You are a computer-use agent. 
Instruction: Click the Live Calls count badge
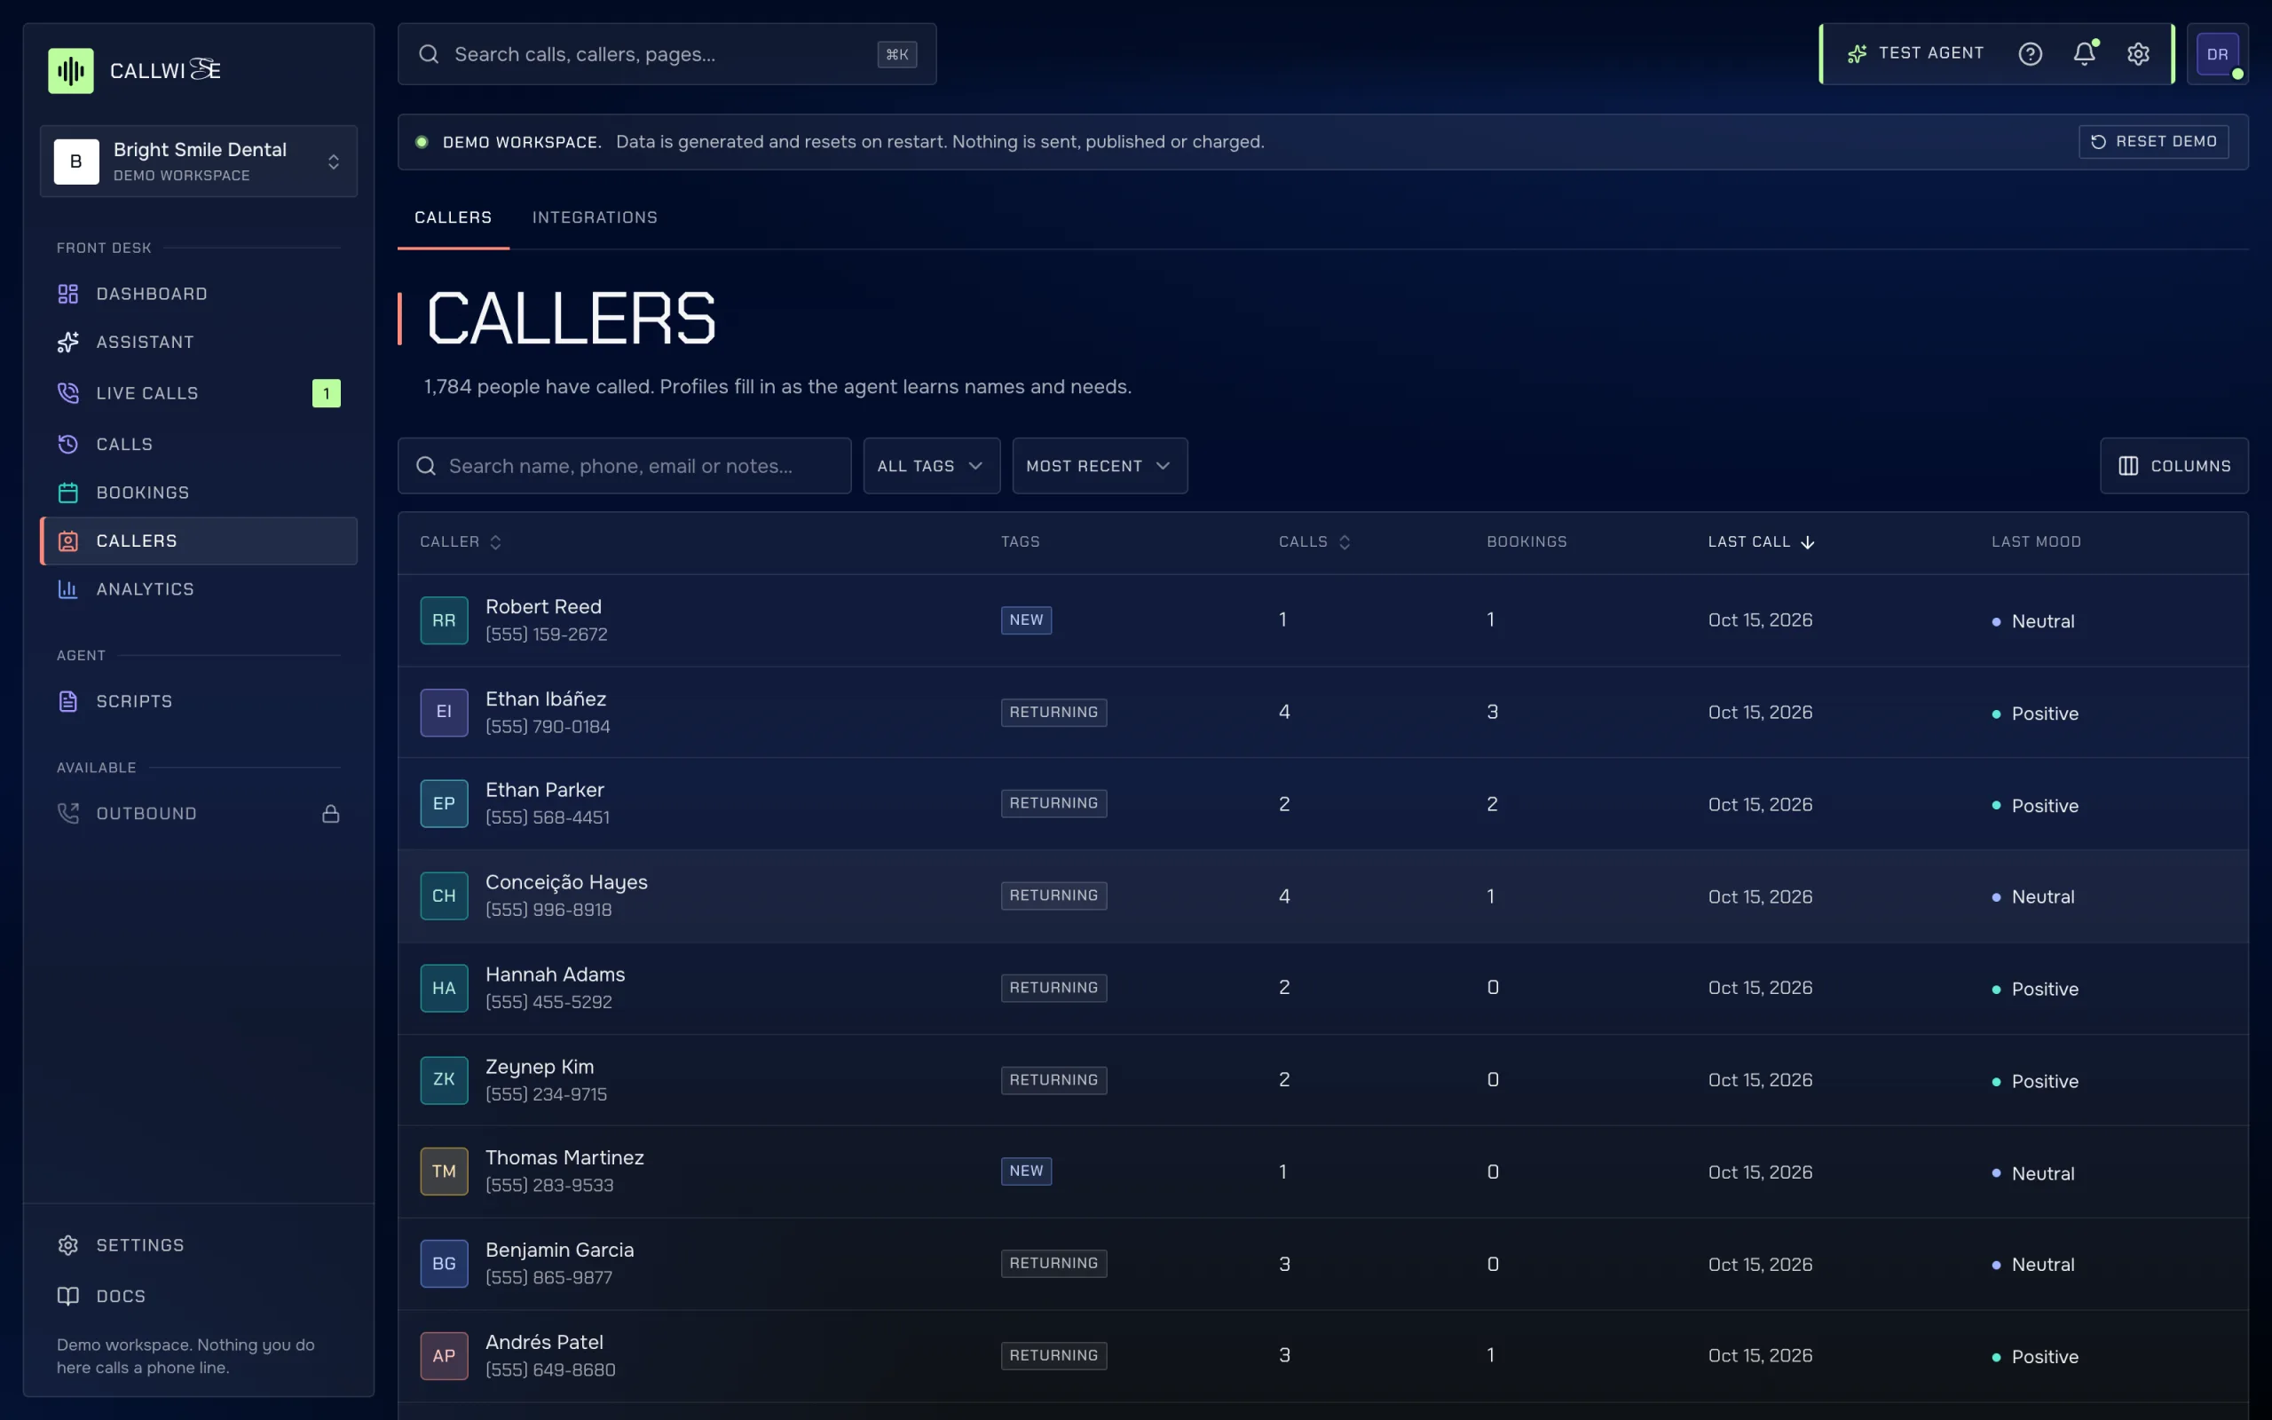pyautogui.click(x=326, y=392)
